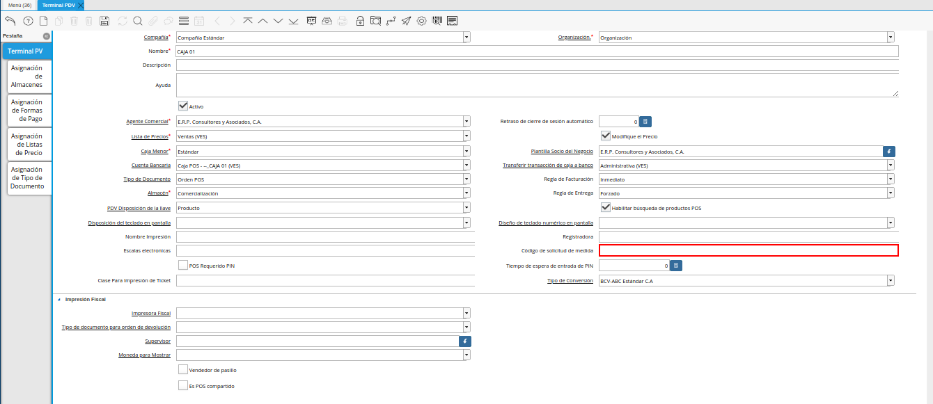The height and width of the screenshot is (404, 933).
Task: Click the undo changes arrow icon
Action: (x=10, y=21)
